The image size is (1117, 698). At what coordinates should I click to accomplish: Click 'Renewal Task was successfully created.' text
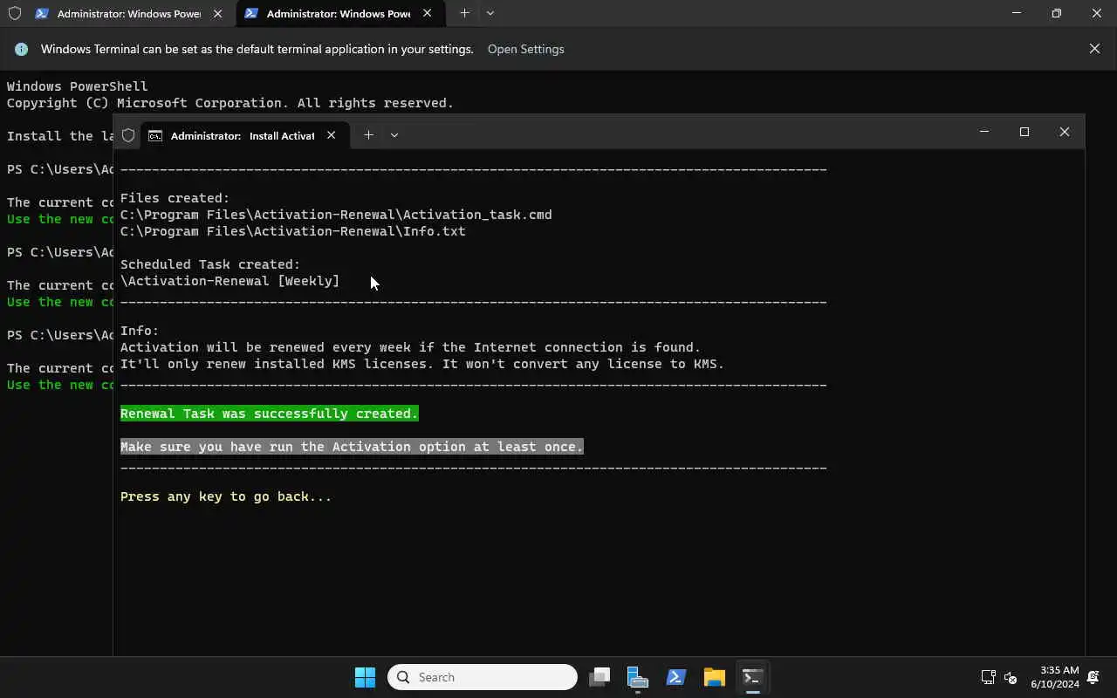269,414
